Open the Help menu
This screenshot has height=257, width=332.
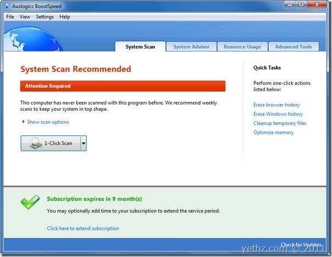click(x=65, y=17)
